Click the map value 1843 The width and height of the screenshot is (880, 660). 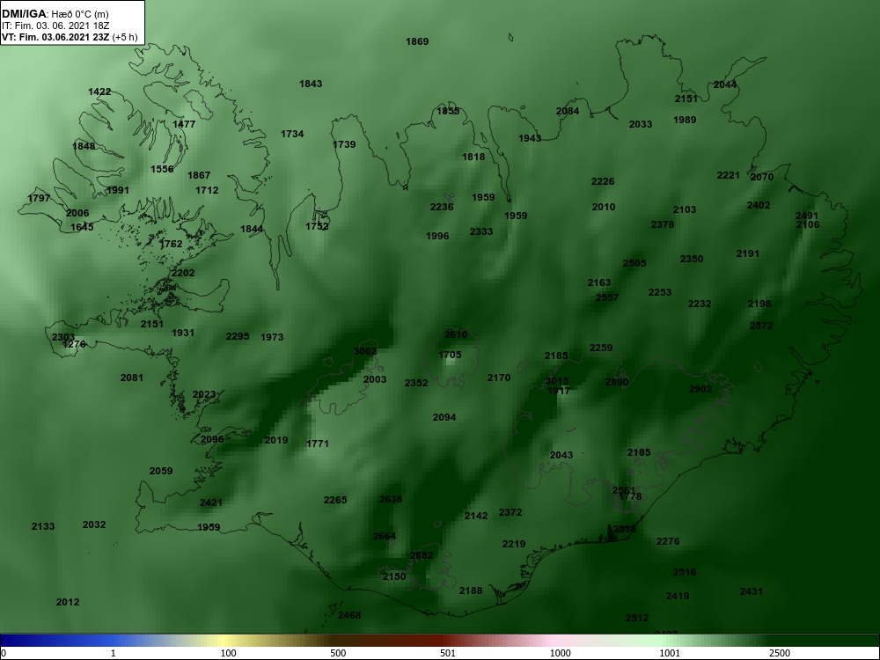(x=311, y=84)
